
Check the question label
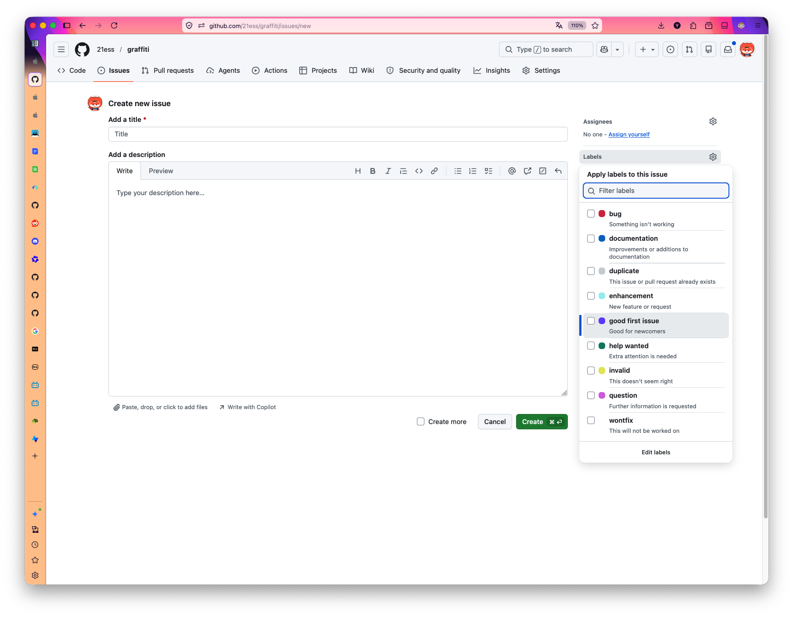click(591, 396)
